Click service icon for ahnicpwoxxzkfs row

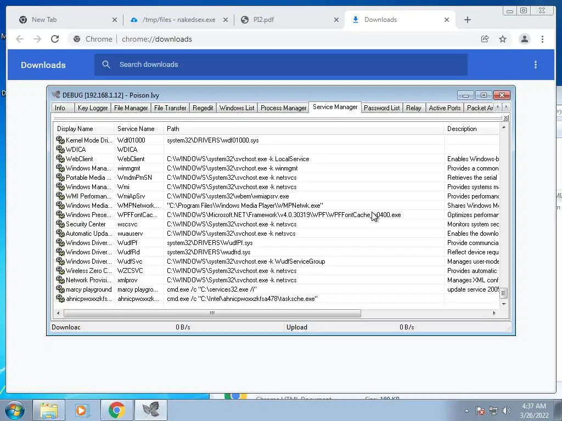click(x=60, y=299)
